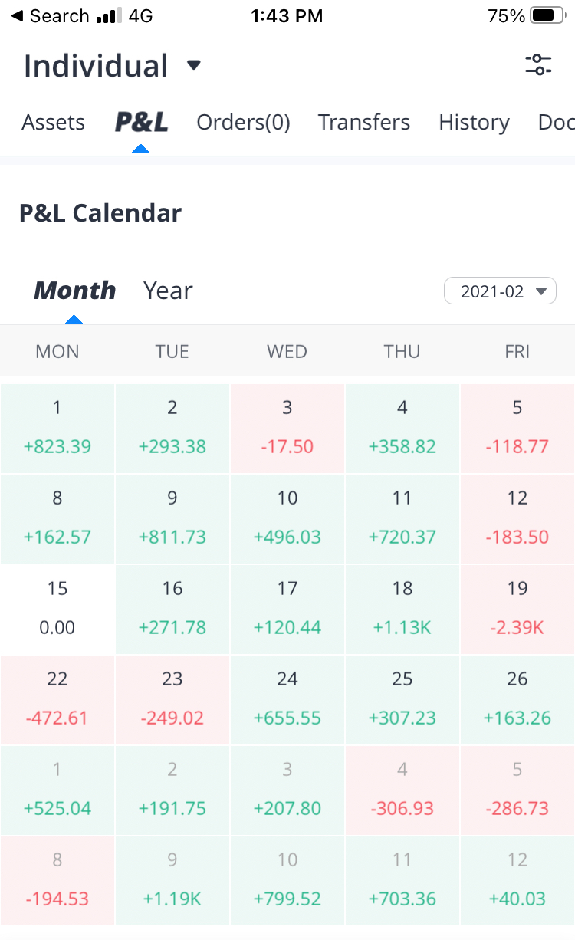Go to the Transfers tab
Image resolution: width=575 pixels, height=940 pixels.
(364, 123)
